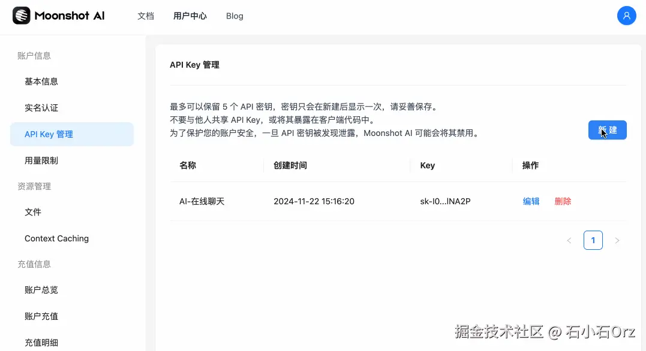Click the Key column header
Image resolution: width=646 pixels, height=351 pixels.
click(x=427, y=165)
